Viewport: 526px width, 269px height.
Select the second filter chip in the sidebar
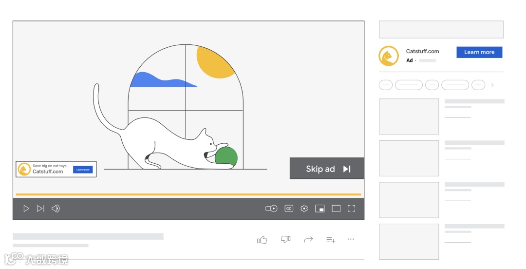(x=409, y=85)
